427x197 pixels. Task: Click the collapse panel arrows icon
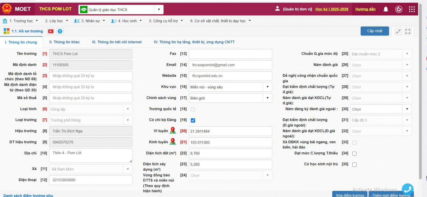(398, 31)
